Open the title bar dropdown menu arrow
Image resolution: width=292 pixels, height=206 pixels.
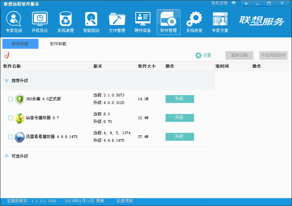[x=246, y=3]
